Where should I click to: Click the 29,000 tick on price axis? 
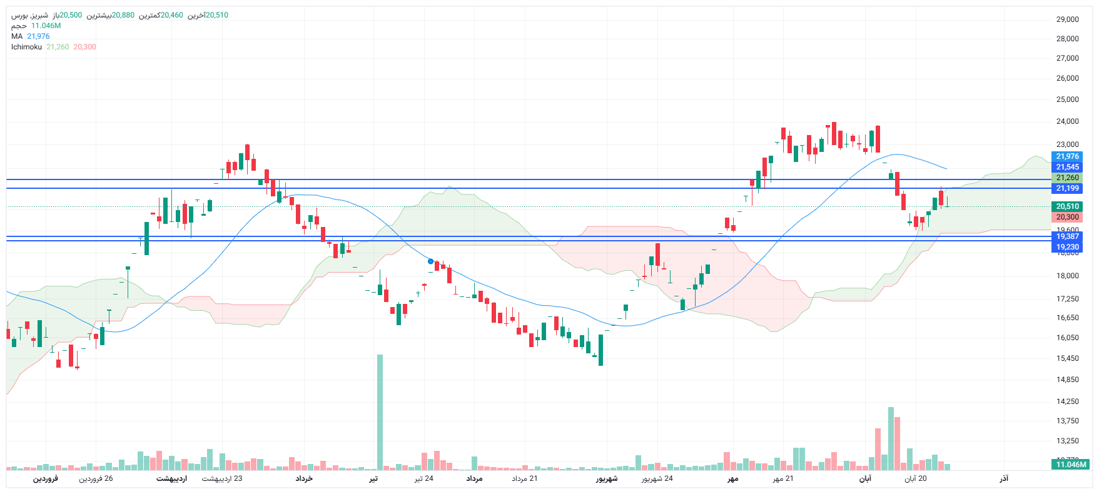(1067, 19)
